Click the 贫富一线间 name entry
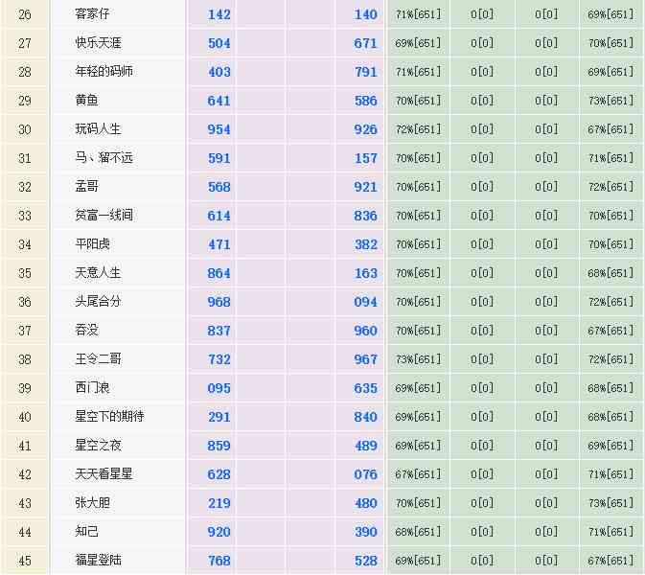This screenshot has height=575, width=645. [x=104, y=216]
